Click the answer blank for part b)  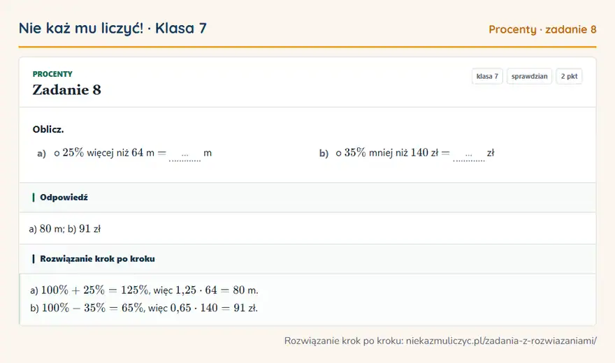(469, 155)
